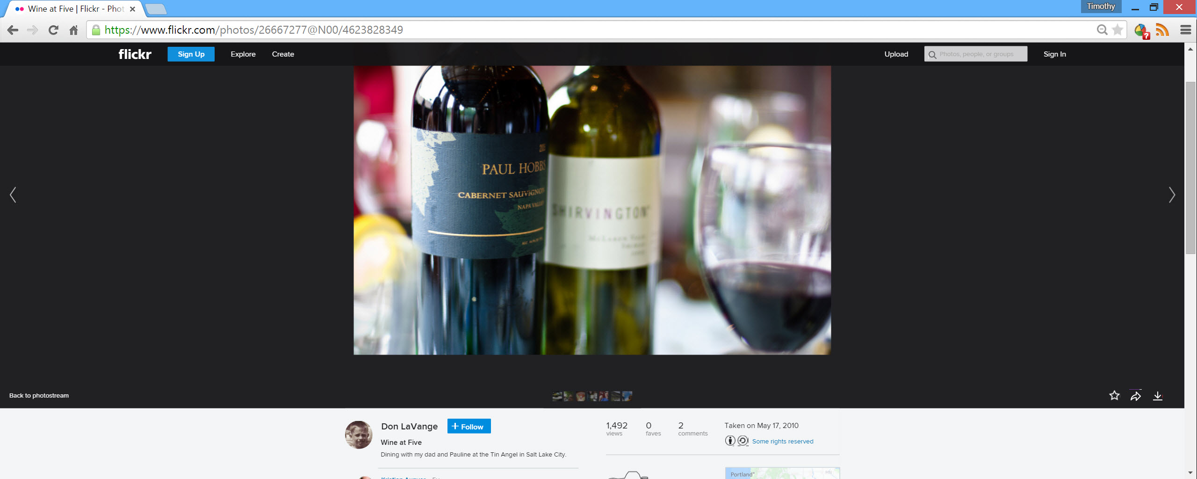This screenshot has height=479, width=1197.
Task: Select the first thumbnail in the filmstrip
Action: [x=557, y=396]
